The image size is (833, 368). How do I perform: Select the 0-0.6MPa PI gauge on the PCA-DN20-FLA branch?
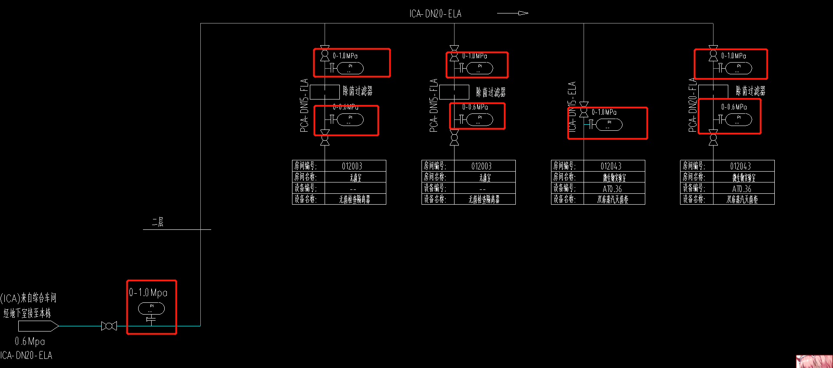[x=738, y=119]
